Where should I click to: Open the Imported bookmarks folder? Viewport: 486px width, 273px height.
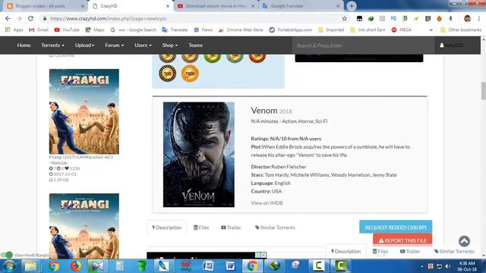(331, 30)
